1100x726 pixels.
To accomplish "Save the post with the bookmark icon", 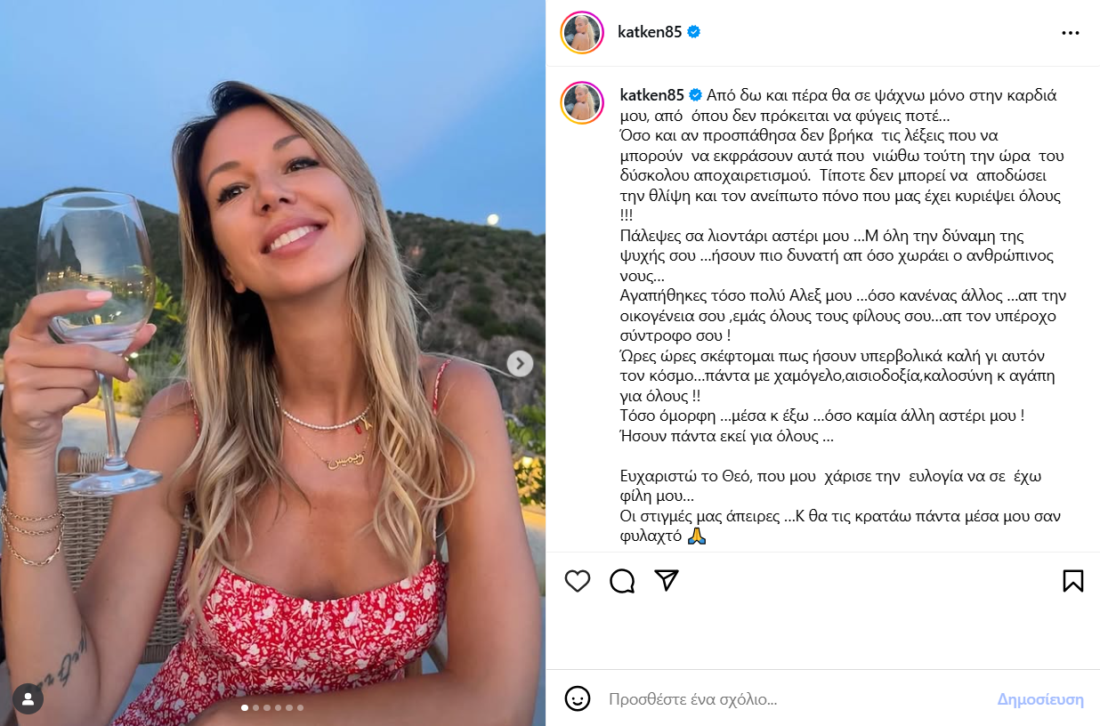I will coord(1073,581).
